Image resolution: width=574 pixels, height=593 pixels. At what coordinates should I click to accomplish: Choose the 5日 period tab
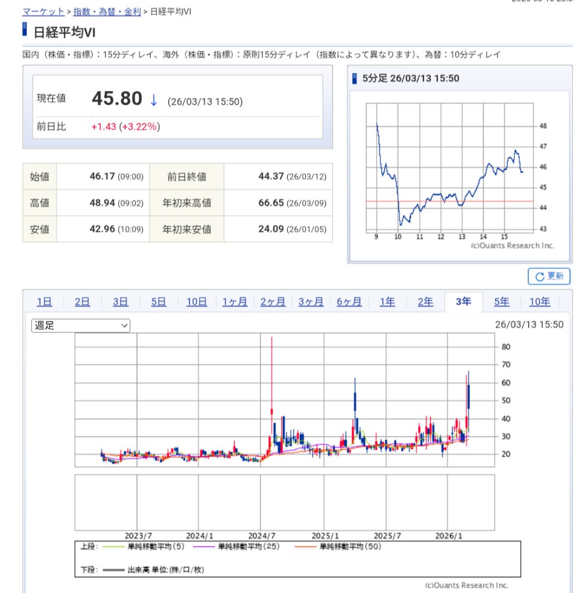point(159,302)
